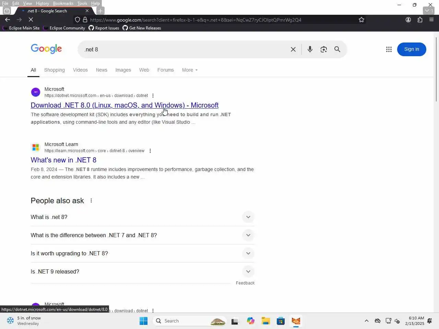Open Report Issues bookmark
Image resolution: width=439 pixels, height=329 pixels.
pyautogui.click(x=104, y=28)
